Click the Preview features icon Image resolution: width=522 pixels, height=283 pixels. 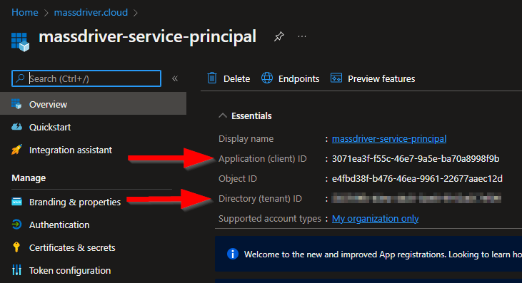point(336,78)
